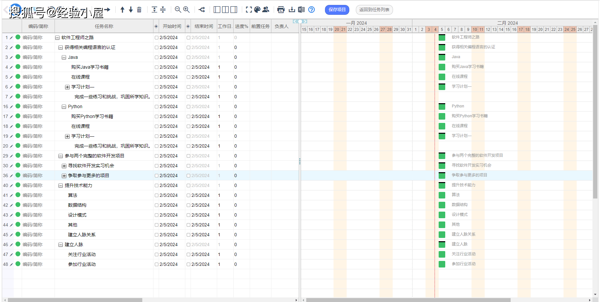Open the color palette settings
Image resolution: width=600 pixels, height=302 pixels.
click(x=257, y=10)
